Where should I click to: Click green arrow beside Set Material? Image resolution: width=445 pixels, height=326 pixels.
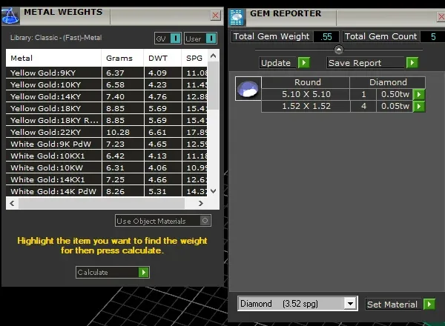point(429,305)
